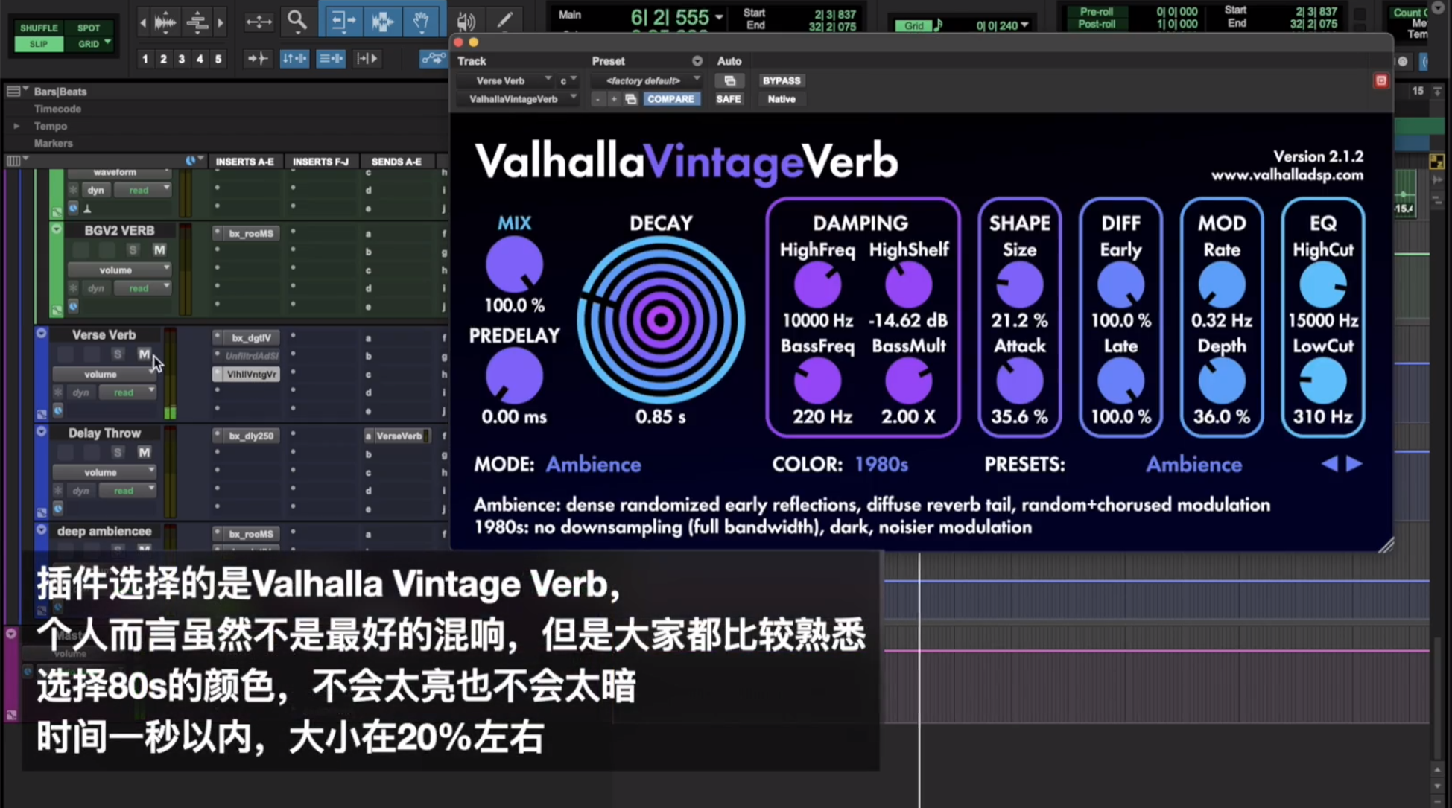Click the SENDS A-E column header
Viewport: 1452px width, 808px height.
396,162
